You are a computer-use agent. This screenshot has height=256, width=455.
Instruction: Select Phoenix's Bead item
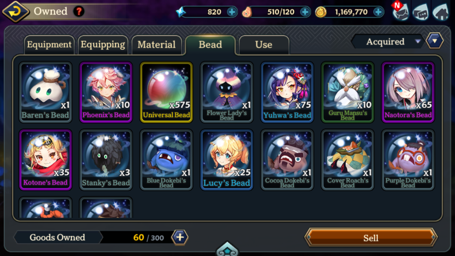coord(106,92)
